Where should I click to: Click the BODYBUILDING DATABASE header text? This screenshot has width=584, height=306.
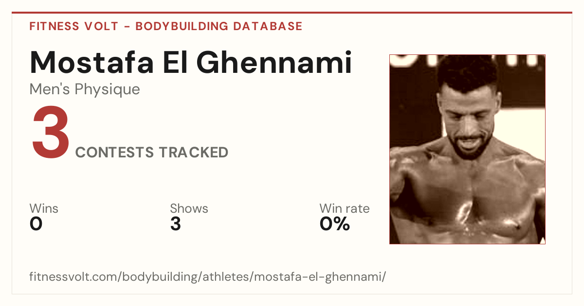pos(219,26)
